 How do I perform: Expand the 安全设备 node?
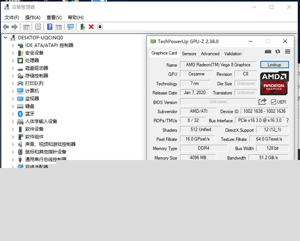[x=13, y=53]
